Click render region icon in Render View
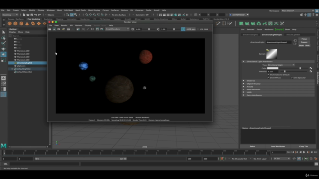 [x=54, y=29]
